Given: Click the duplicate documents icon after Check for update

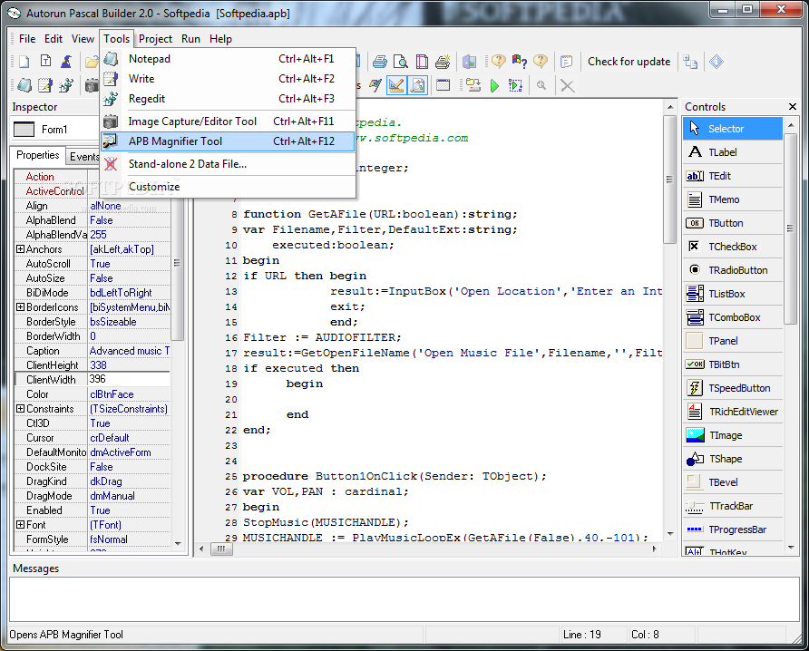Looking at the screenshot, I should (690, 62).
